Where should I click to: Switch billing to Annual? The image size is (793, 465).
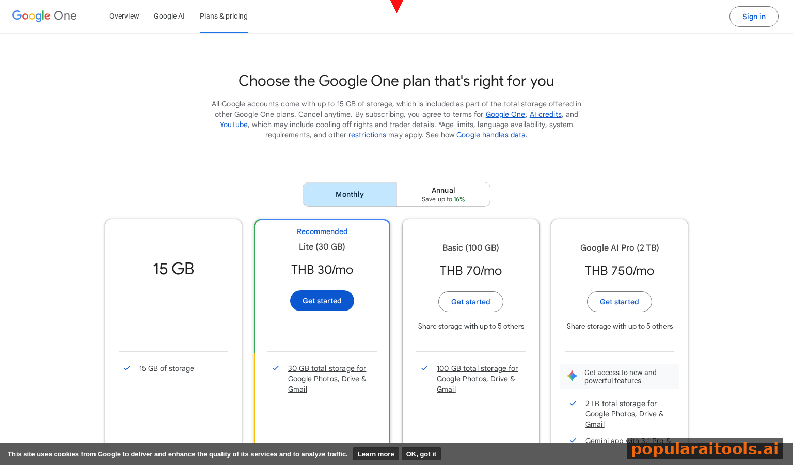tap(443, 194)
